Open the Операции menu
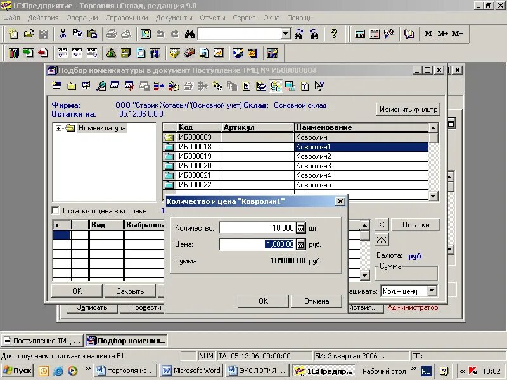507x380 pixels. [x=82, y=18]
